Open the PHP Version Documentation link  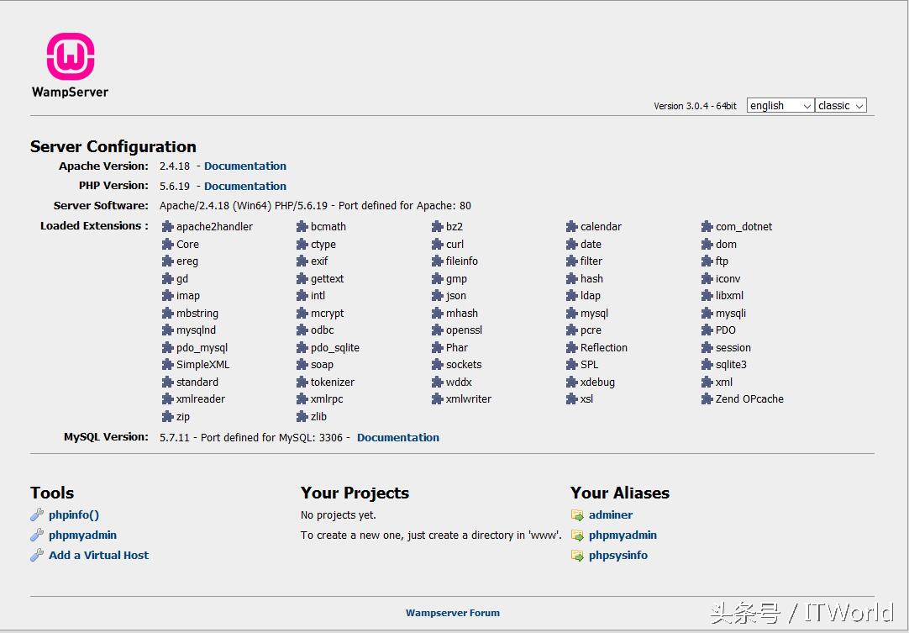click(245, 187)
